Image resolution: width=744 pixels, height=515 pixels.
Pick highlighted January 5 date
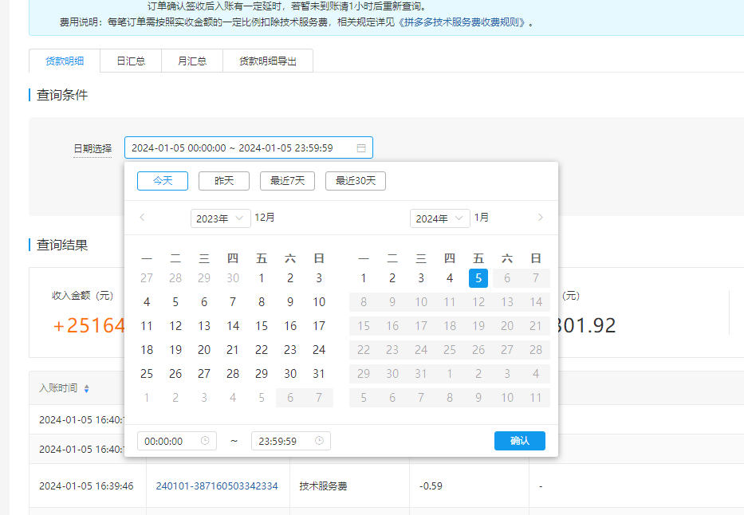(478, 278)
